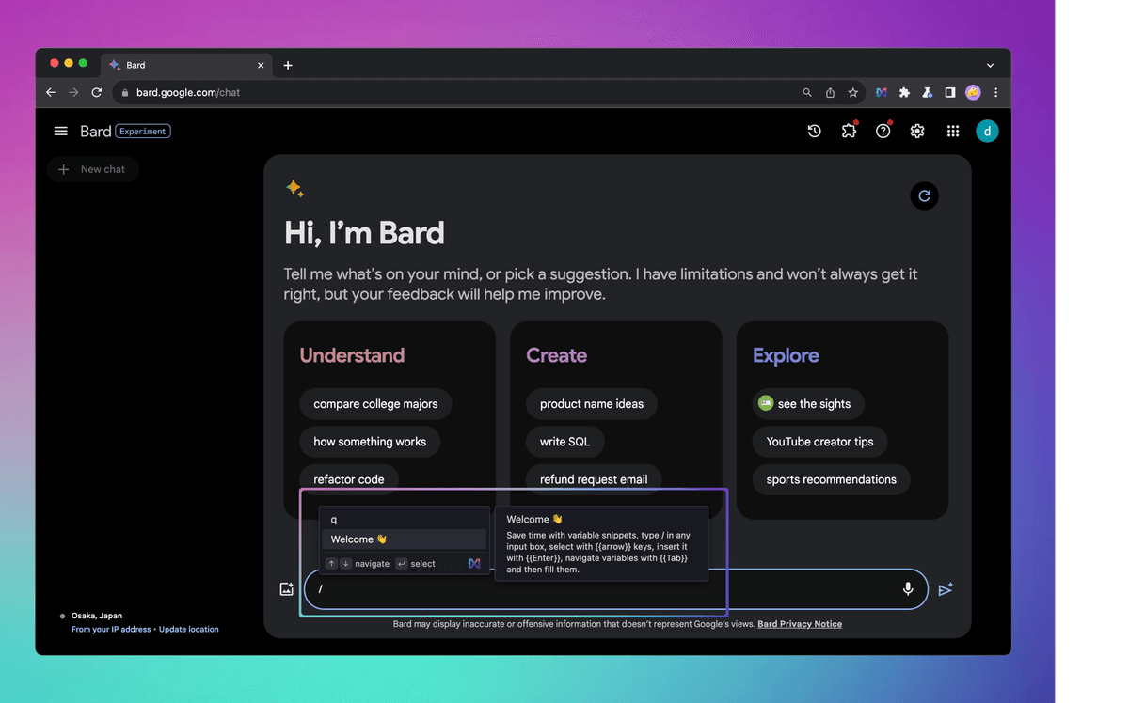Choose the "how something works" suggestion
The height and width of the screenshot is (703, 1129).
click(370, 442)
